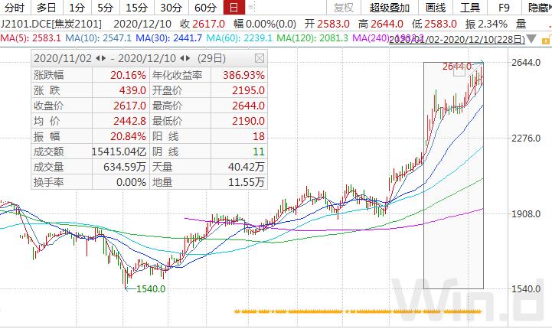Click the orange event marker strip below the chart
552x329 pixels.
tap(358, 311)
